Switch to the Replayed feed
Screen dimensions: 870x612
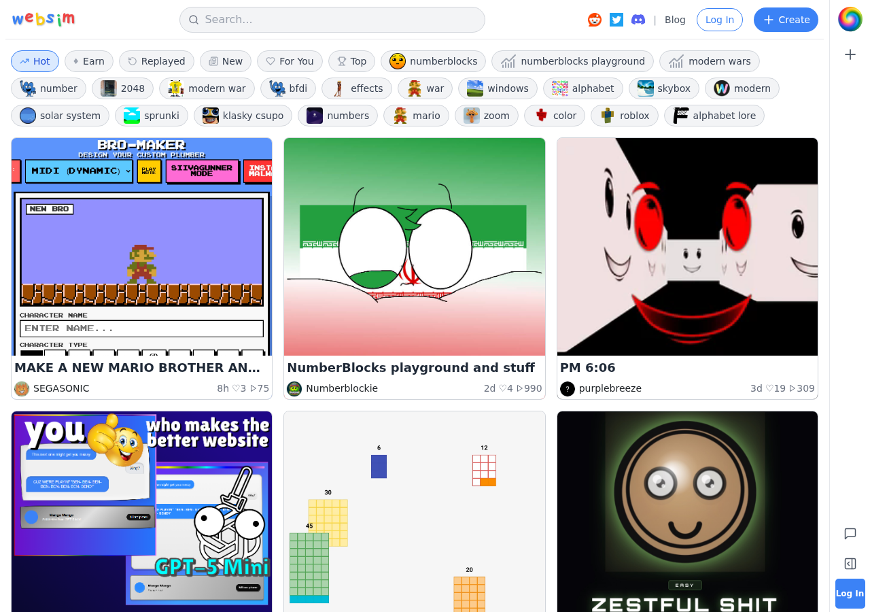point(156,61)
